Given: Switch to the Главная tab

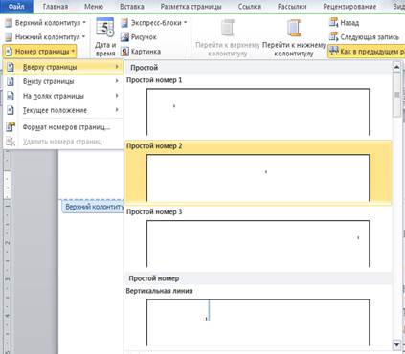Looking at the screenshot, I should pyautogui.click(x=56, y=7).
